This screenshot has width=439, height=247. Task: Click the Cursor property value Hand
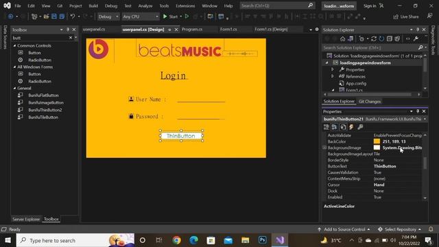[x=379, y=185]
